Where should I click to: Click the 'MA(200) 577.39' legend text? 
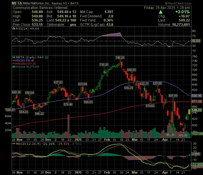point(26,64)
